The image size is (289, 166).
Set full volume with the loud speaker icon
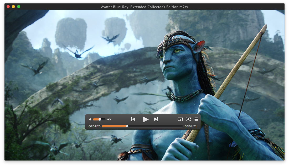click(x=109, y=119)
